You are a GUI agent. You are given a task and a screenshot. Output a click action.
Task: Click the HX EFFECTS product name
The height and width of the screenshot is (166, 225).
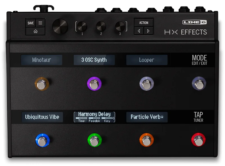[186, 32]
